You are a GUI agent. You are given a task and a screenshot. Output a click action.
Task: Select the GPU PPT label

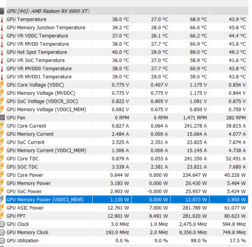pyautogui.click(x=16, y=216)
